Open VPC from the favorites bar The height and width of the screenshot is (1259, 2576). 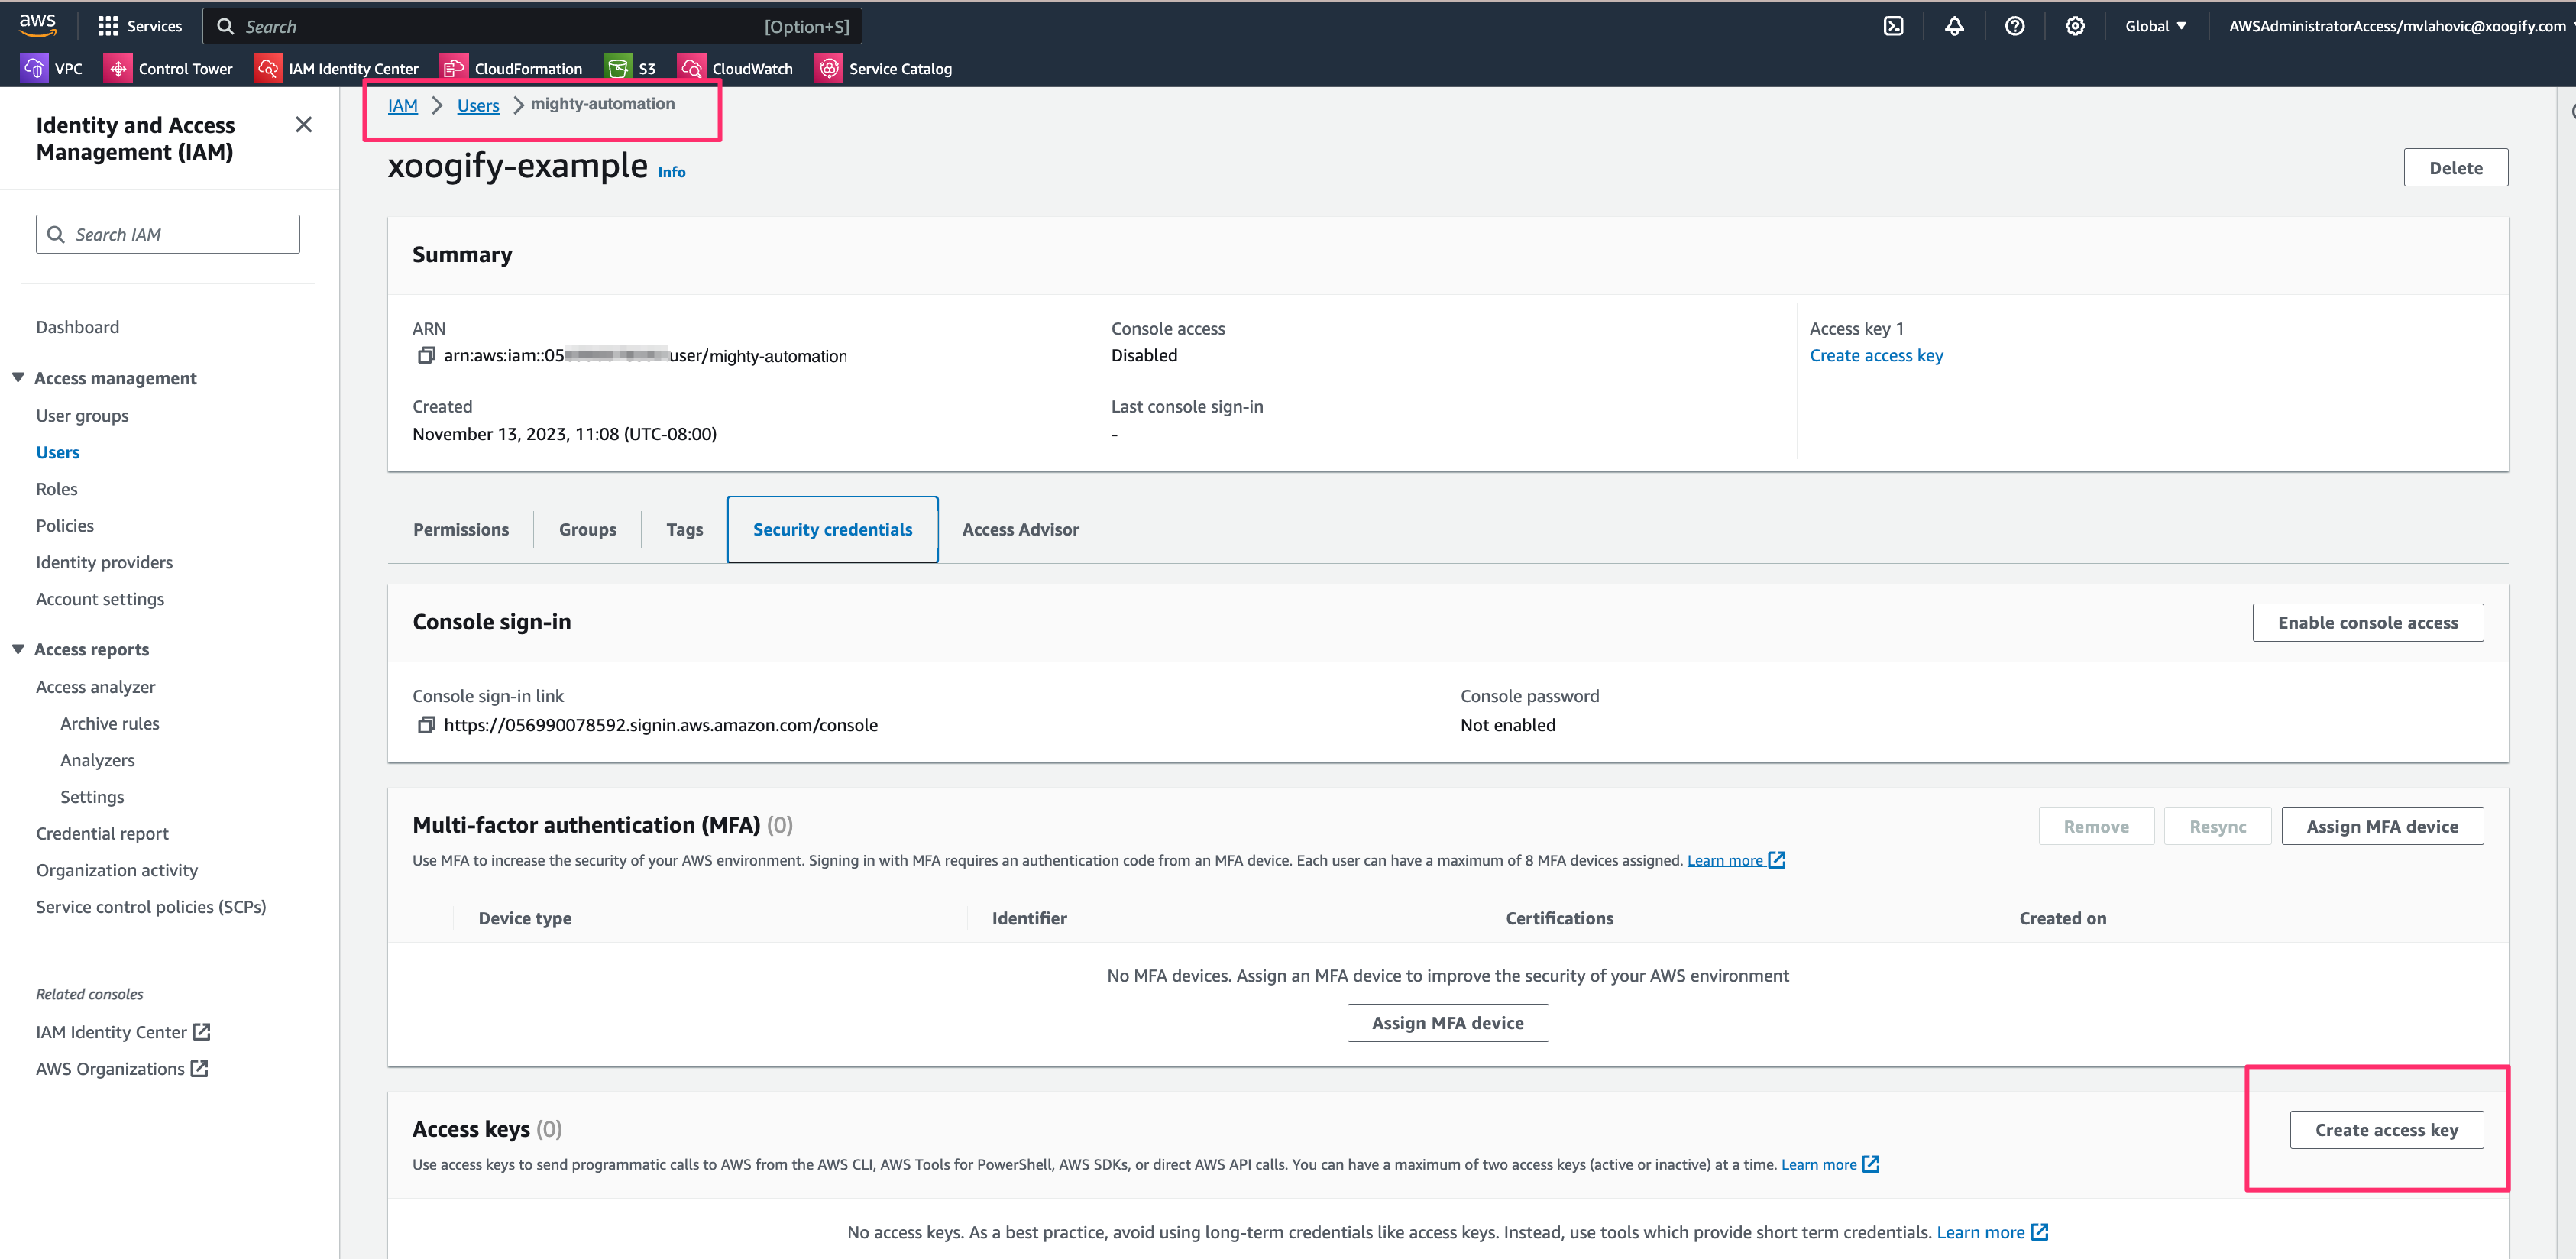click(34, 67)
